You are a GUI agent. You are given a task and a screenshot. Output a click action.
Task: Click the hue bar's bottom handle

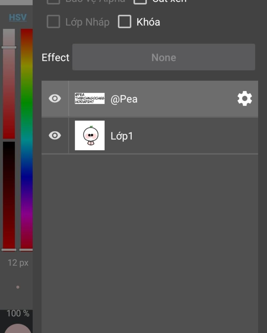[x=26, y=250]
